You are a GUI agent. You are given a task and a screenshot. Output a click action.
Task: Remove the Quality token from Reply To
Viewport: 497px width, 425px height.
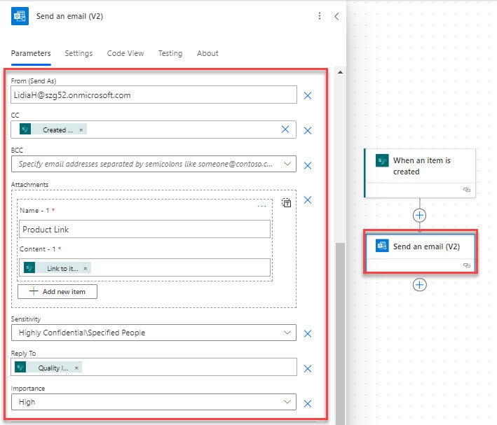(76, 368)
